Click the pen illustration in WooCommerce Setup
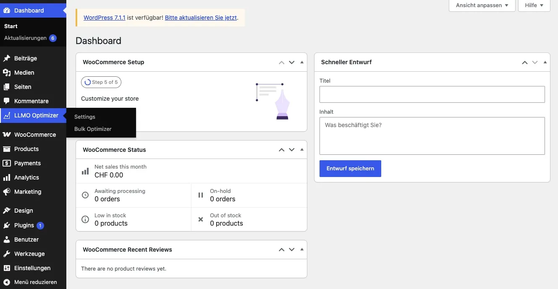Viewport: 558px width, 289px height. [274, 101]
